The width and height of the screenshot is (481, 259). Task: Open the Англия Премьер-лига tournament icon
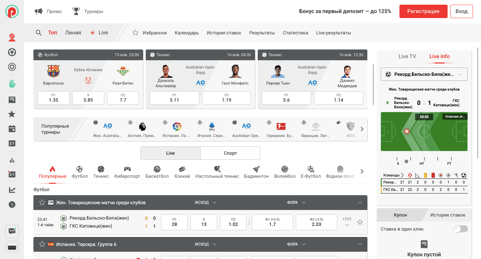142,129
